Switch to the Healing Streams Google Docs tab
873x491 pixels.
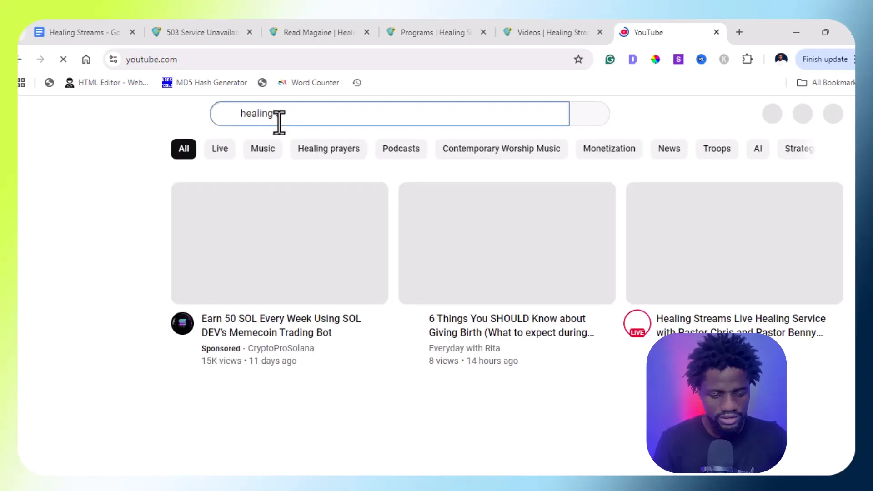pyautogui.click(x=77, y=32)
